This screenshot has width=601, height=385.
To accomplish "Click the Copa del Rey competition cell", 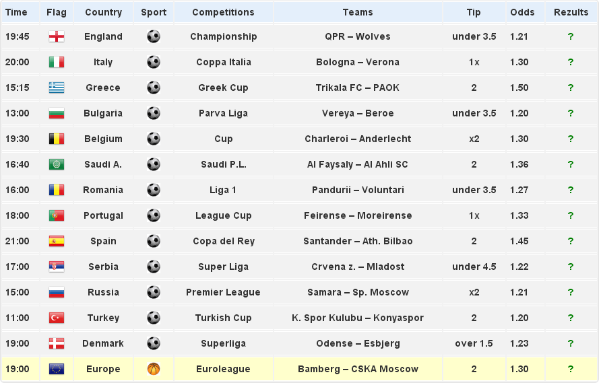I will pos(223,241).
